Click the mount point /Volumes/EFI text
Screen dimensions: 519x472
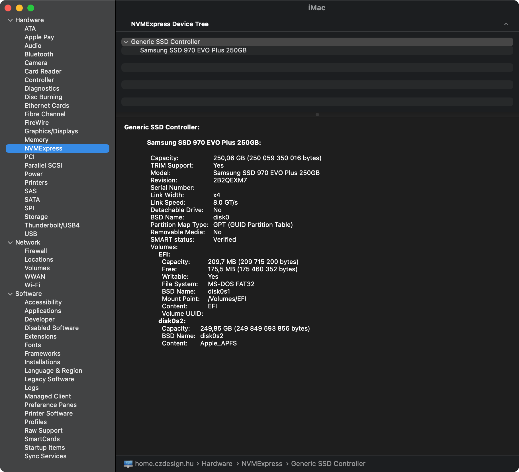coord(227,299)
